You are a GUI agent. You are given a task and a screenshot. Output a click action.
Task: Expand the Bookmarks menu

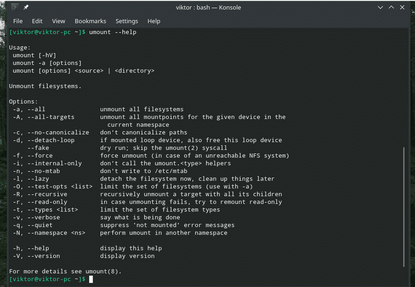91,21
